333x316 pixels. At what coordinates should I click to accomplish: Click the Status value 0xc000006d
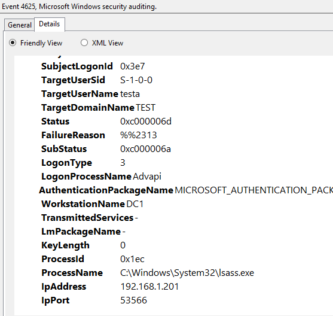pos(146,121)
